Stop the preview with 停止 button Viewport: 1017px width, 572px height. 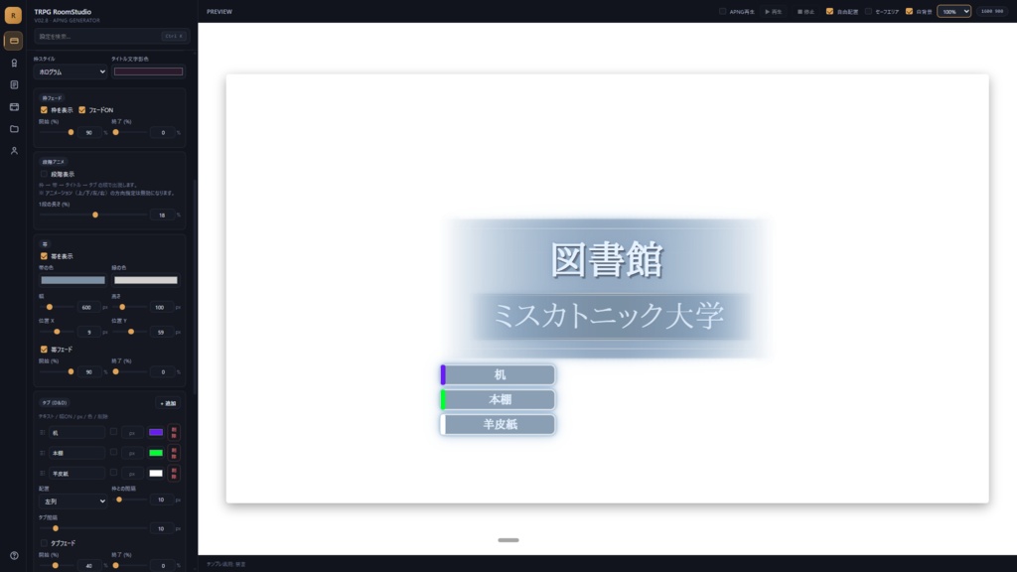pos(806,12)
